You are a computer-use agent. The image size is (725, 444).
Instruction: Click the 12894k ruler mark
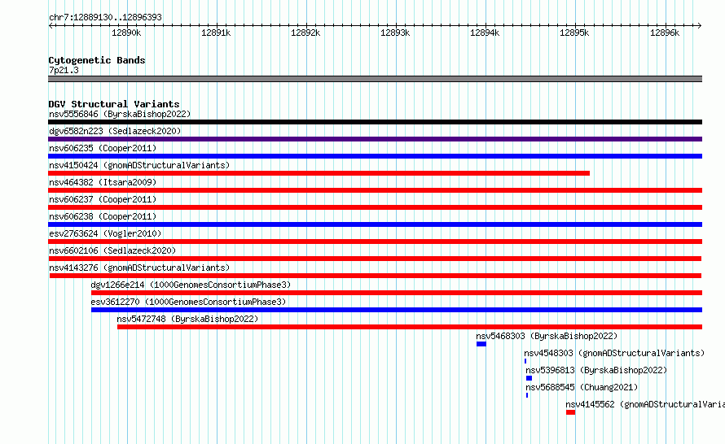pyautogui.click(x=485, y=33)
